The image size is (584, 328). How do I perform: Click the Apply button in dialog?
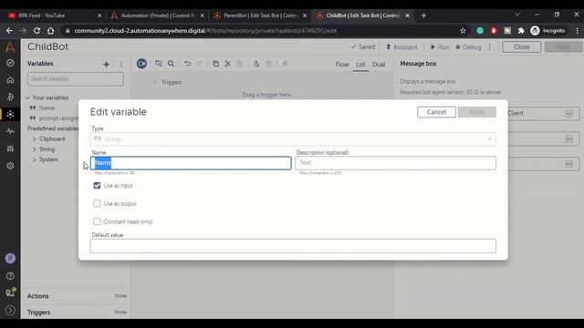pyautogui.click(x=476, y=112)
